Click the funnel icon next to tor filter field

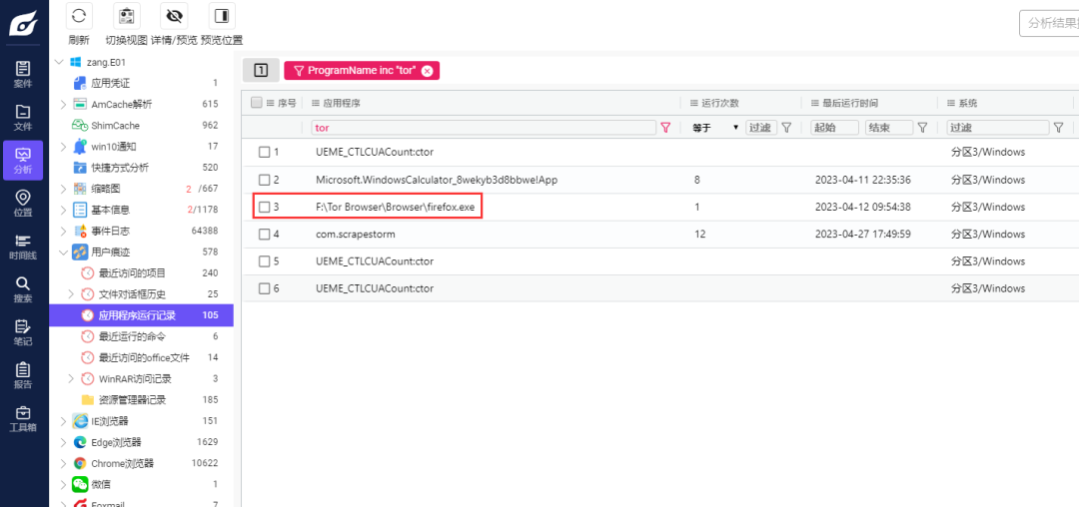pyautogui.click(x=665, y=127)
